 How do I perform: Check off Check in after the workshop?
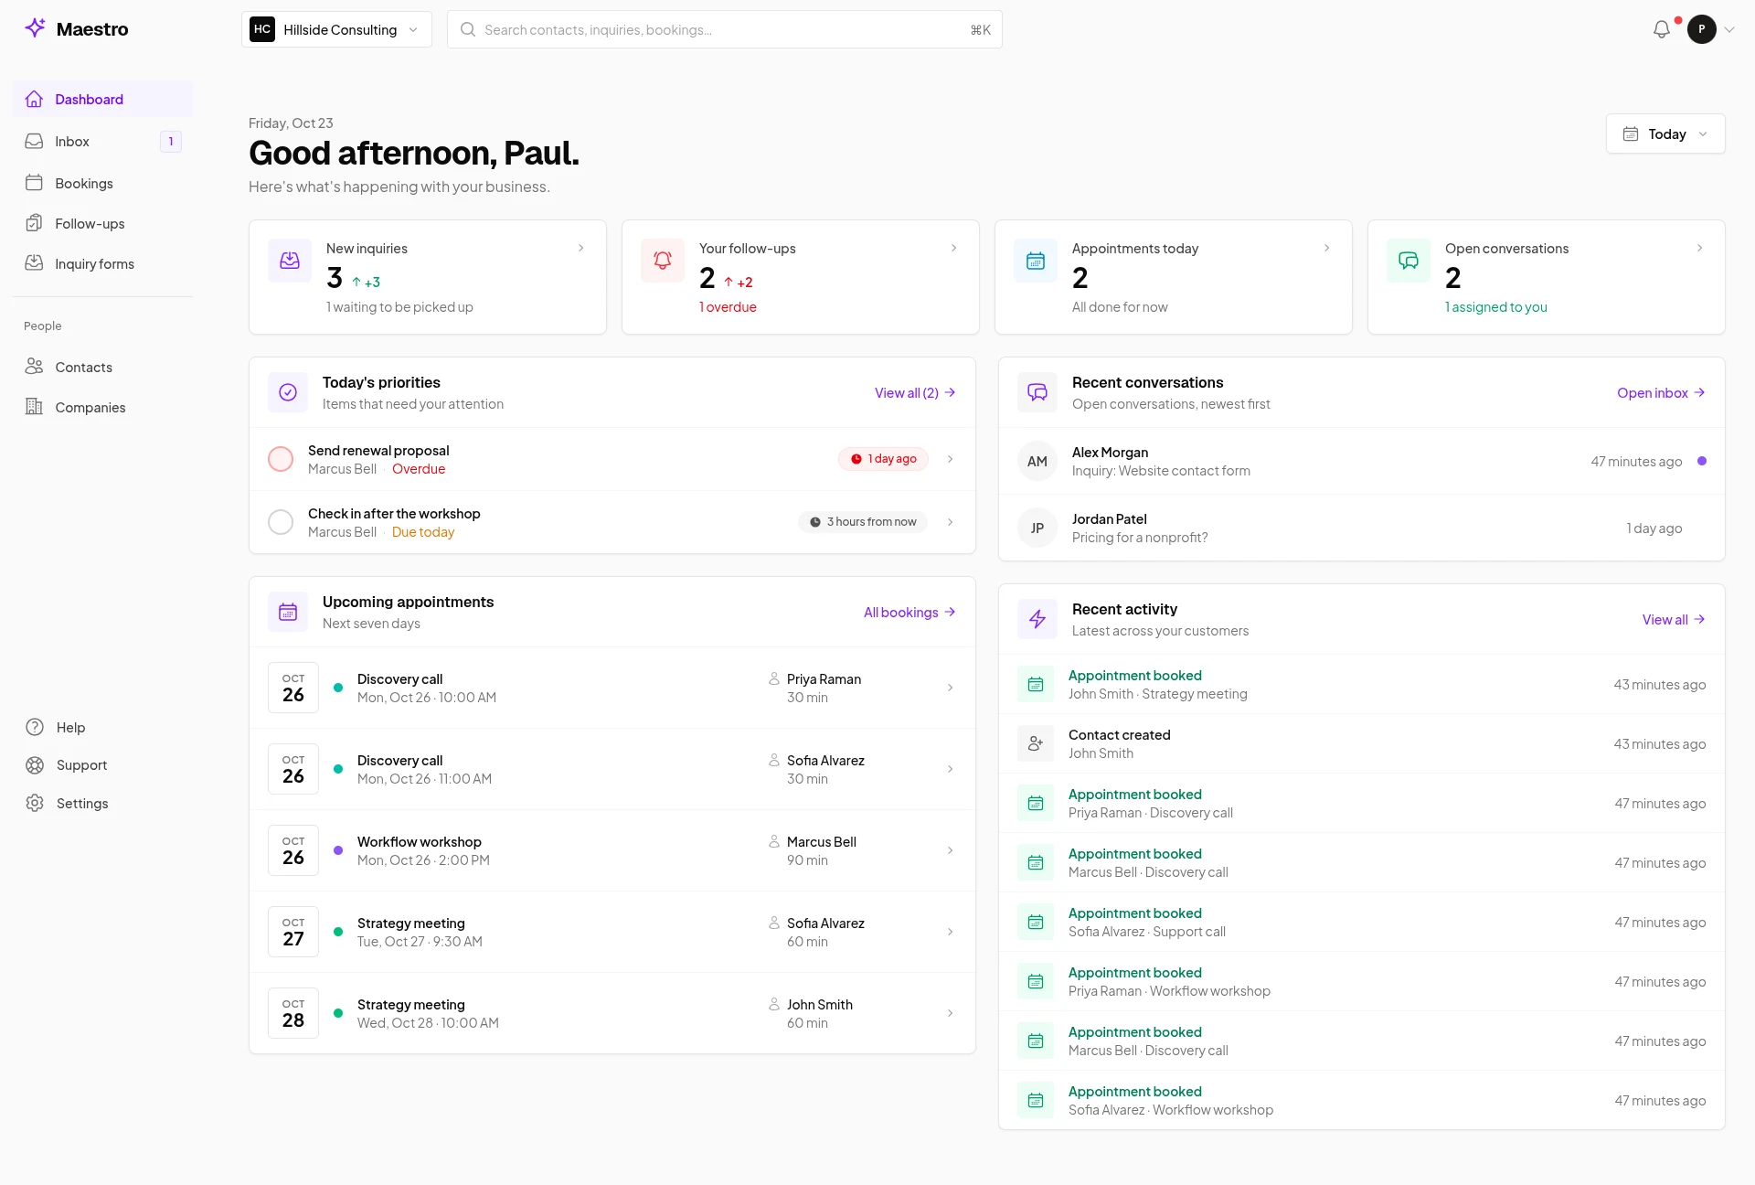point(281,522)
